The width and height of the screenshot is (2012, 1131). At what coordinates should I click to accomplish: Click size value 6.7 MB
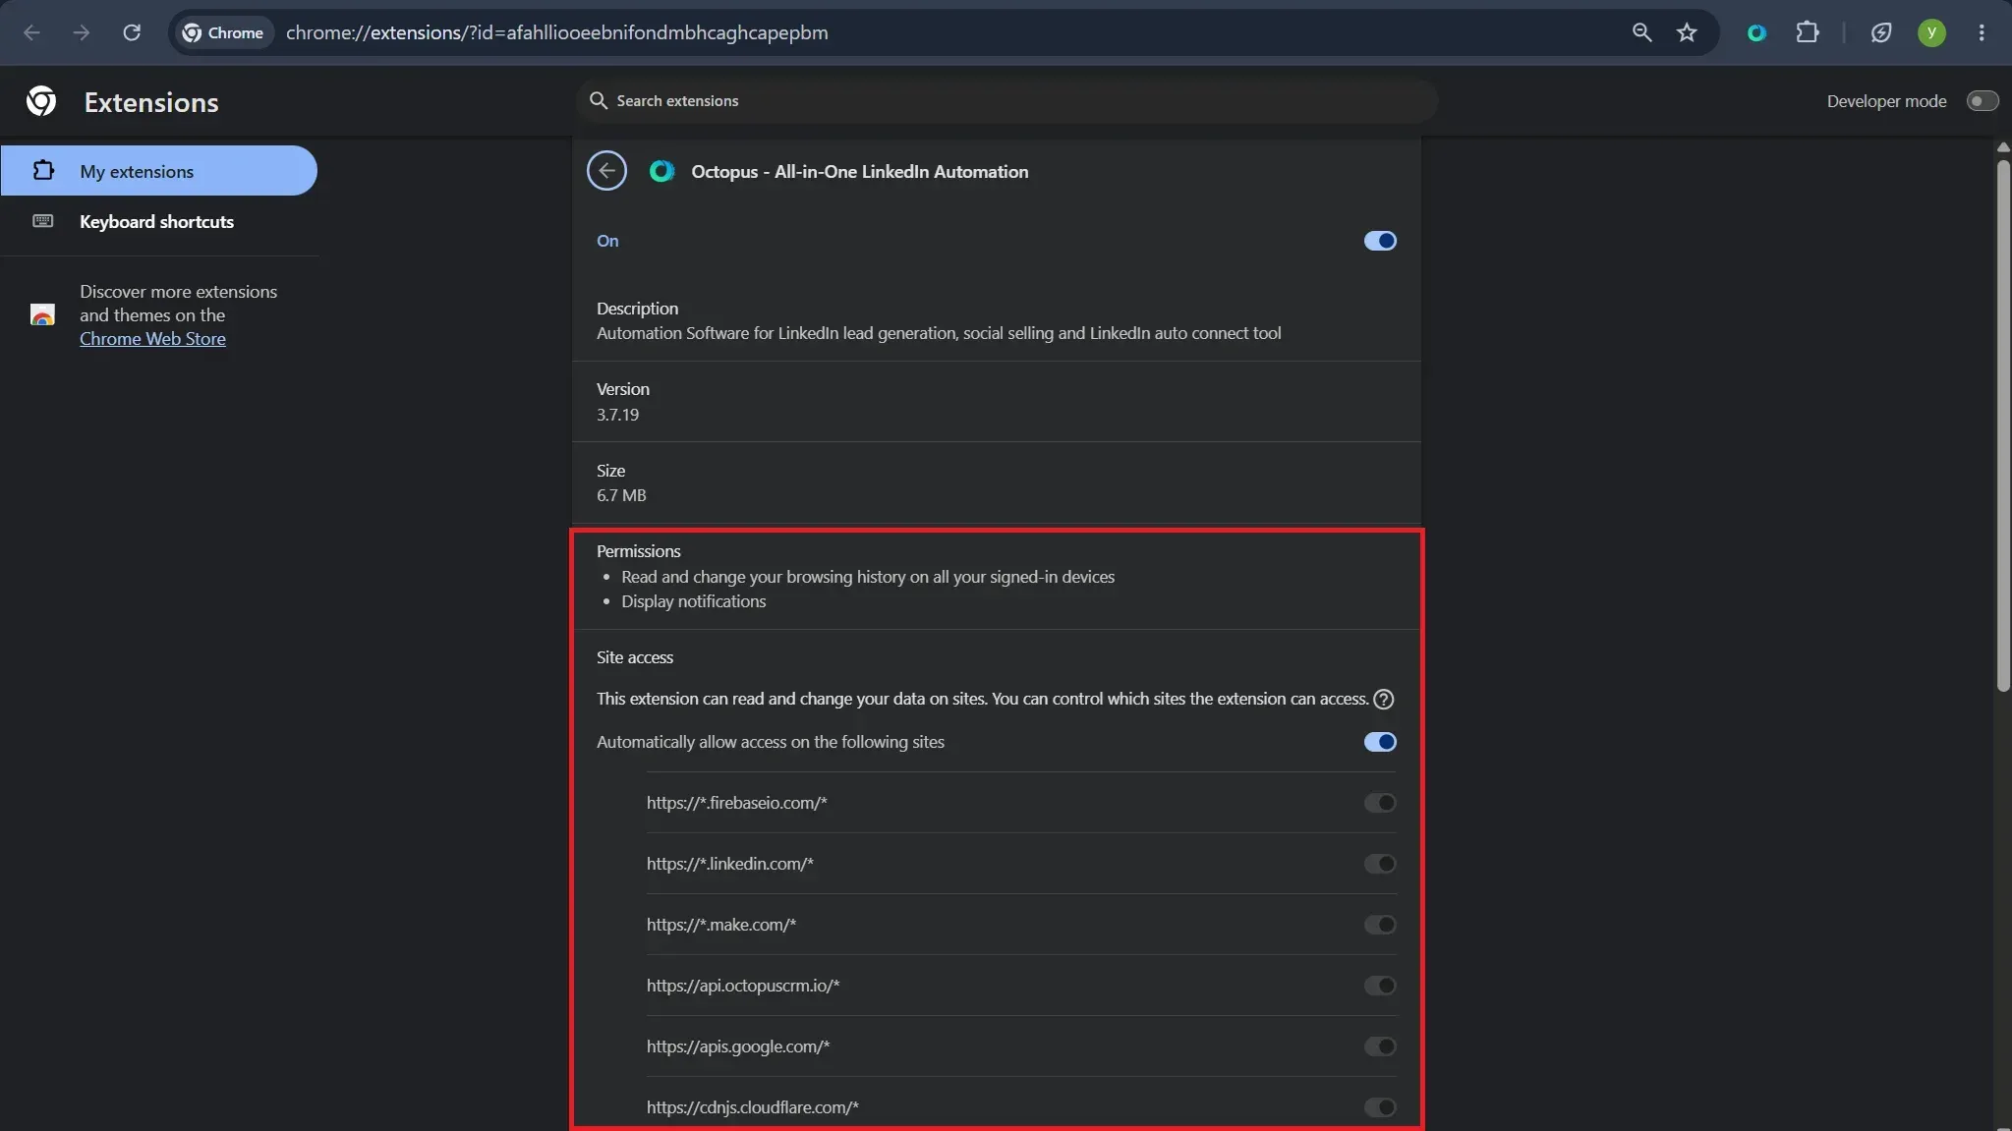coord(621,495)
